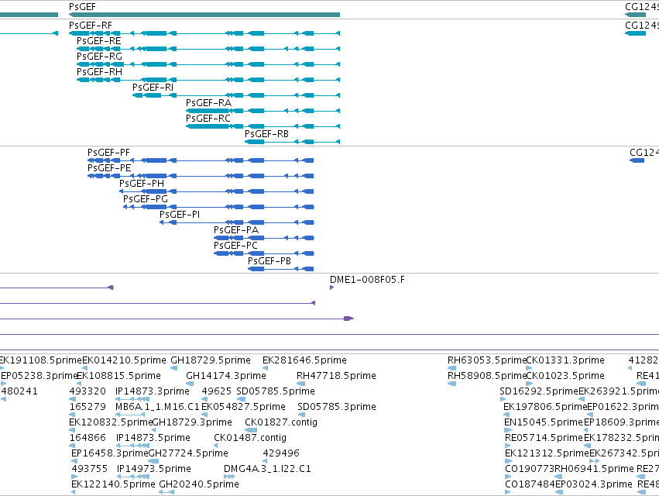Select GH18729.3prime EST label
This screenshot has height=496, width=659.
pos(192,423)
